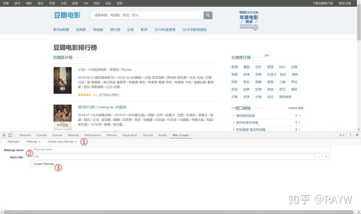Click the Create Sitemap button
The image size is (361, 214).
[44, 164]
